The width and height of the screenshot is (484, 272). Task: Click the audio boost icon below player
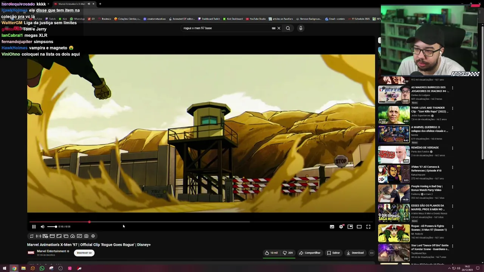pos(39,236)
